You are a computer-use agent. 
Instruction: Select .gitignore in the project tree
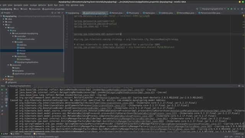[x=11, y=82]
